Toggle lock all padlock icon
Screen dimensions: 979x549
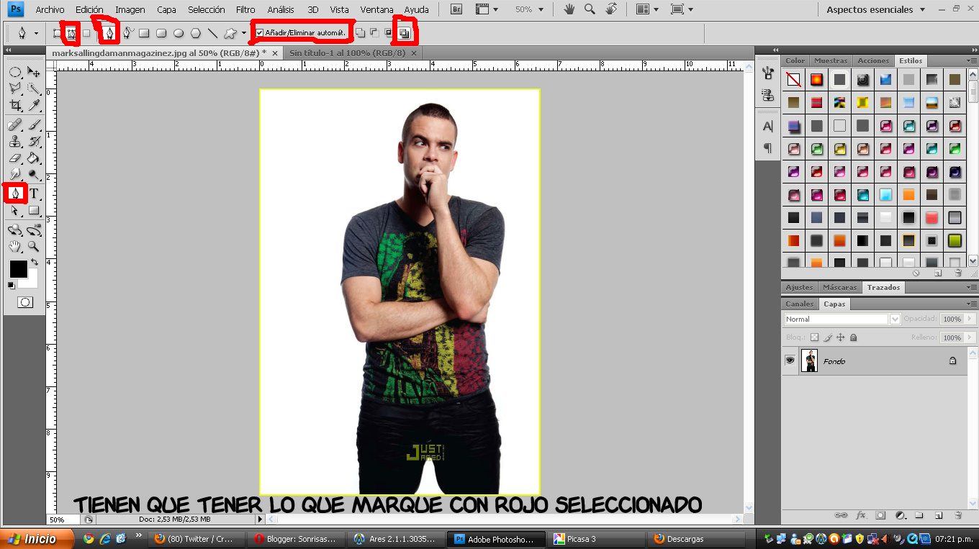click(x=853, y=337)
